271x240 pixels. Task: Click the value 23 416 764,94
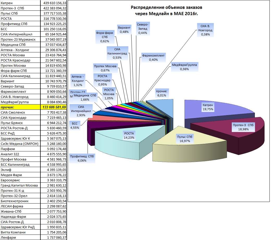pos(54,55)
